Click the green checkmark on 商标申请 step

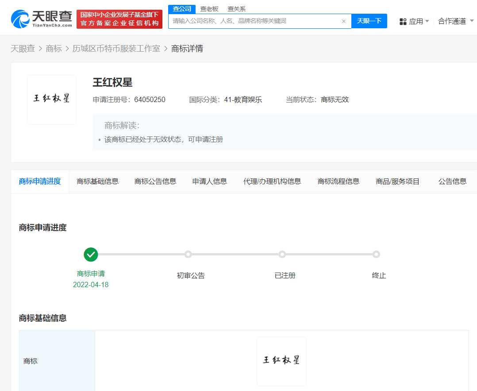(91, 254)
